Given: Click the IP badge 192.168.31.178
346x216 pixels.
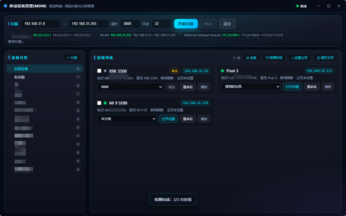Looking at the screenshot, I should [195, 103].
